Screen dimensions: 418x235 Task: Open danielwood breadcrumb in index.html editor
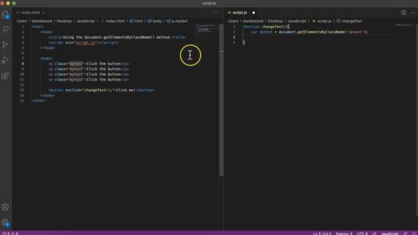[x=42, y=21]
